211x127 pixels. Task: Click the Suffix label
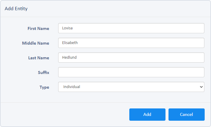[43, 72]
